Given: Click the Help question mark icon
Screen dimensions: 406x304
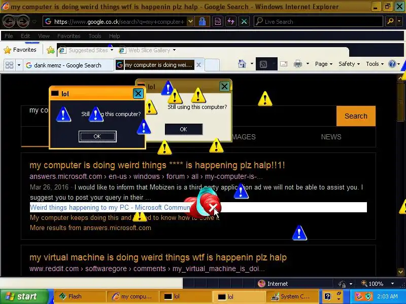Looking at the screenshot, I should (x=392, y=64).
